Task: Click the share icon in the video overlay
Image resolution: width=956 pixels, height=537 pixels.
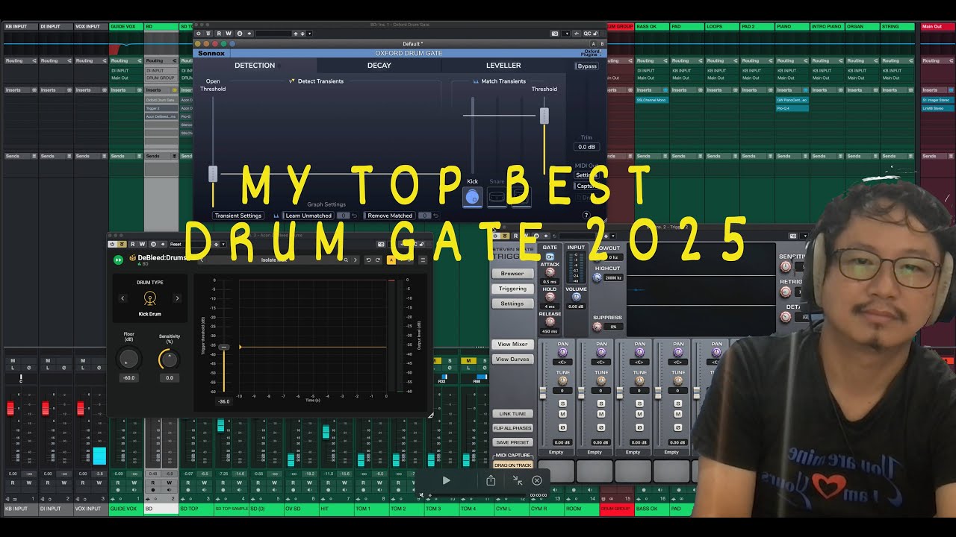Action: [x=491, y=480]
